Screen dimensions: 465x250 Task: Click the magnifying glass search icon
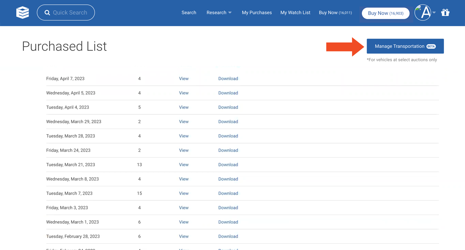point(47,12)
